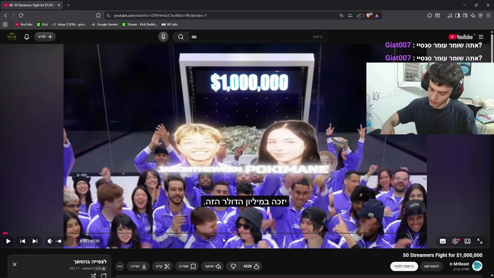Share this page from address bar
Image resolution: width=494 pixels, height=278 pixels.
359,15
